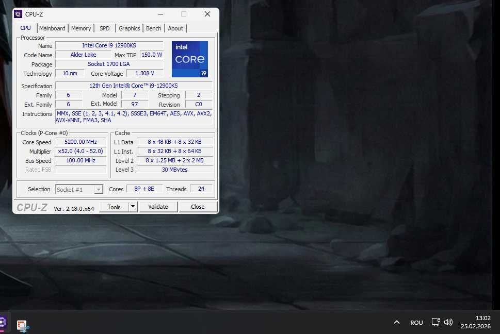Screen dimensions: 500x334
Task: Click the Intel Core i9 logo badge
Action: 190,59
